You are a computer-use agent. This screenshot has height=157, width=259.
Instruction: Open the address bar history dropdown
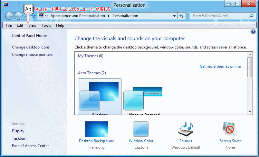(x=174, y=16)
